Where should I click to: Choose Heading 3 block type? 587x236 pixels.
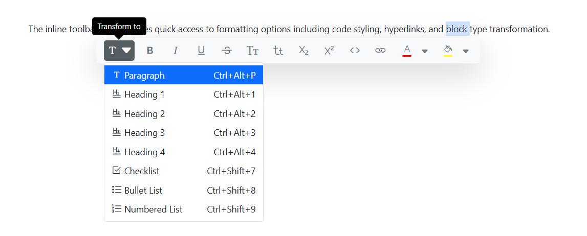183,133
